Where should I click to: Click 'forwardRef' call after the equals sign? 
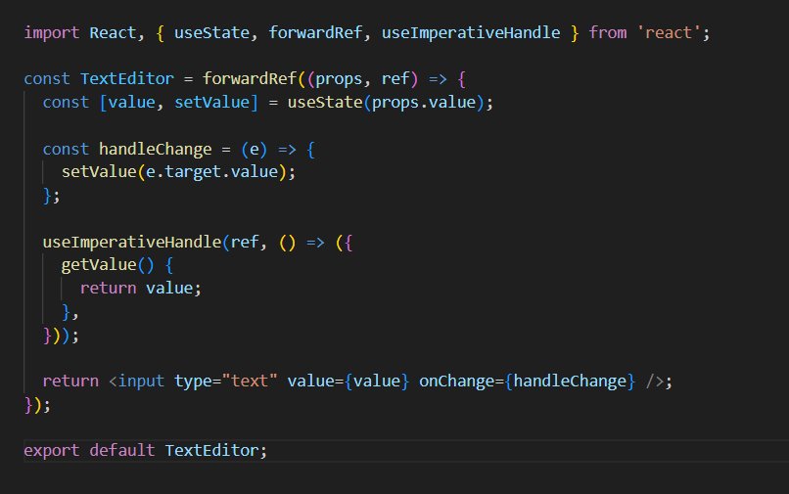pos(250,79)
